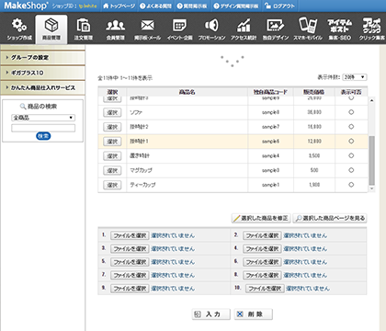386x331 pixels.
Task: Open イベント・企画 calendar icon
Action: pos(179,29)
